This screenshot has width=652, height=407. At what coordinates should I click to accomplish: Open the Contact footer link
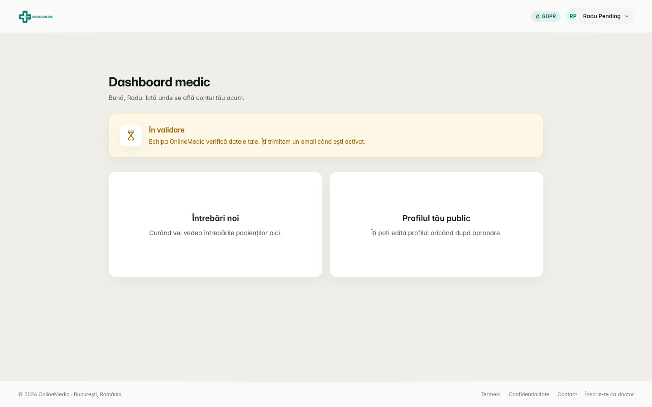click(567, 394)
